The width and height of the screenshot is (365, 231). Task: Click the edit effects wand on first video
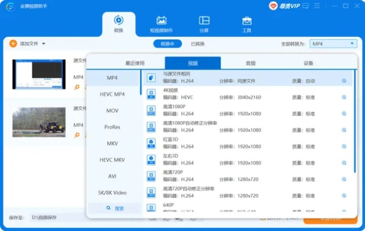click(x=76, y=87)
